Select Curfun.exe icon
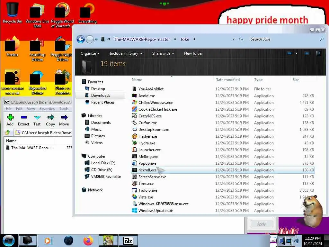The height and width of the screenshot is (247, 329). coord(135,123)
